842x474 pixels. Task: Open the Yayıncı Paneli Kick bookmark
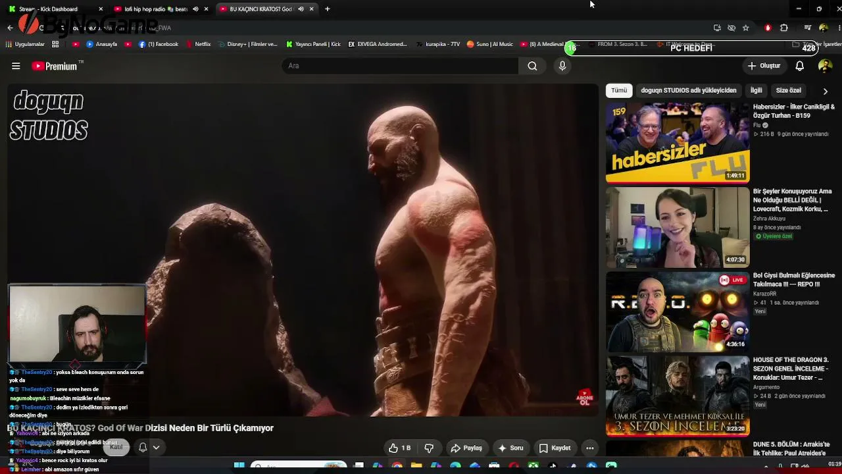click(x=313, y=44)
